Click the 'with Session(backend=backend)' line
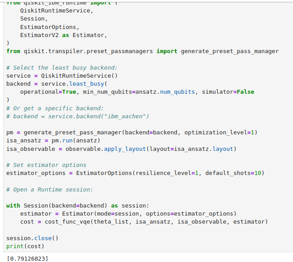Viewport: 293px width, 262px height. (77, 205)
